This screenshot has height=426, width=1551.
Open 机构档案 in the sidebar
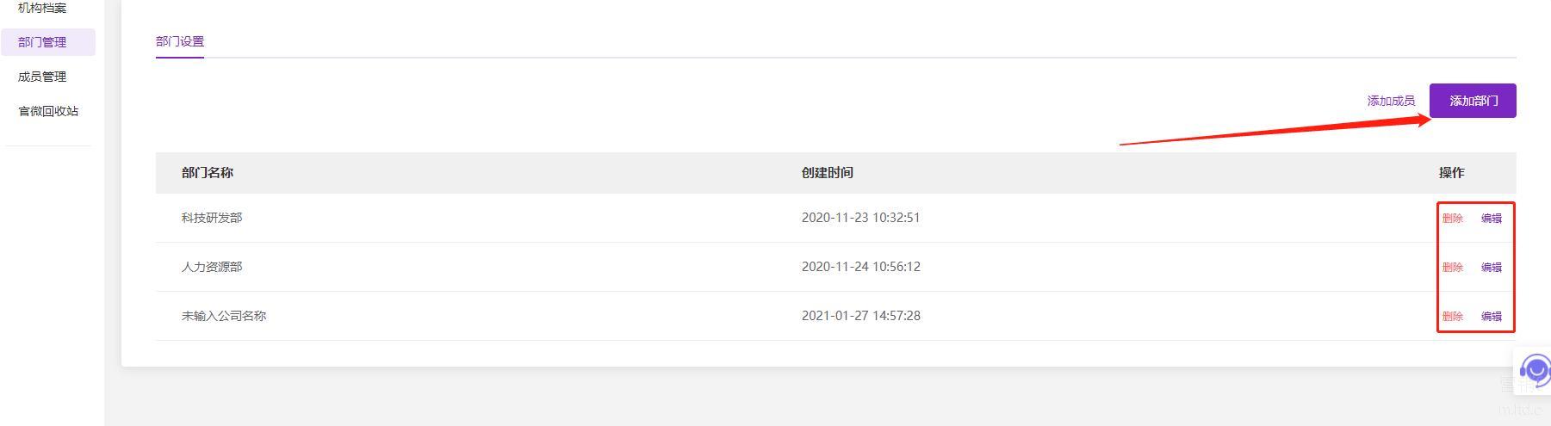(x=42, y=9)
